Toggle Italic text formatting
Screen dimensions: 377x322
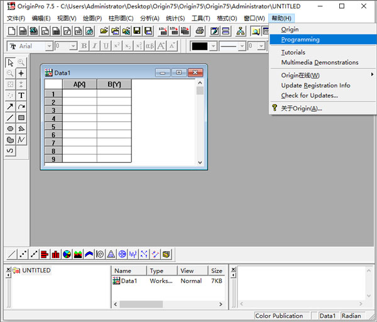(x=95, y=46)
